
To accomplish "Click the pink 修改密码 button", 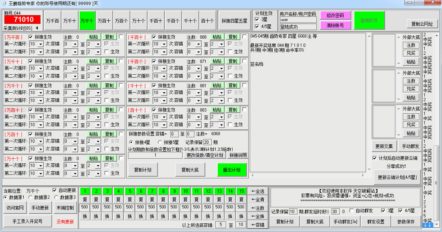I will [335, 15].
